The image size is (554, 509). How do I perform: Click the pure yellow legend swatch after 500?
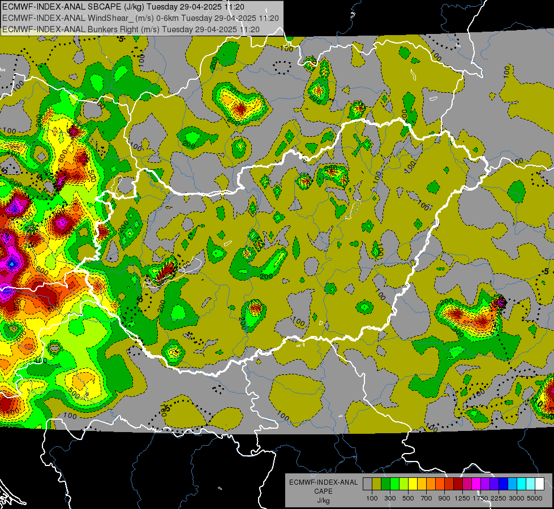pos(413,484)
